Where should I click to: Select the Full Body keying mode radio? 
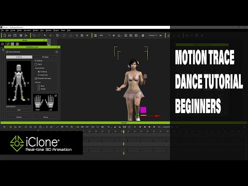pyautogui.click(x=39, y=72)
